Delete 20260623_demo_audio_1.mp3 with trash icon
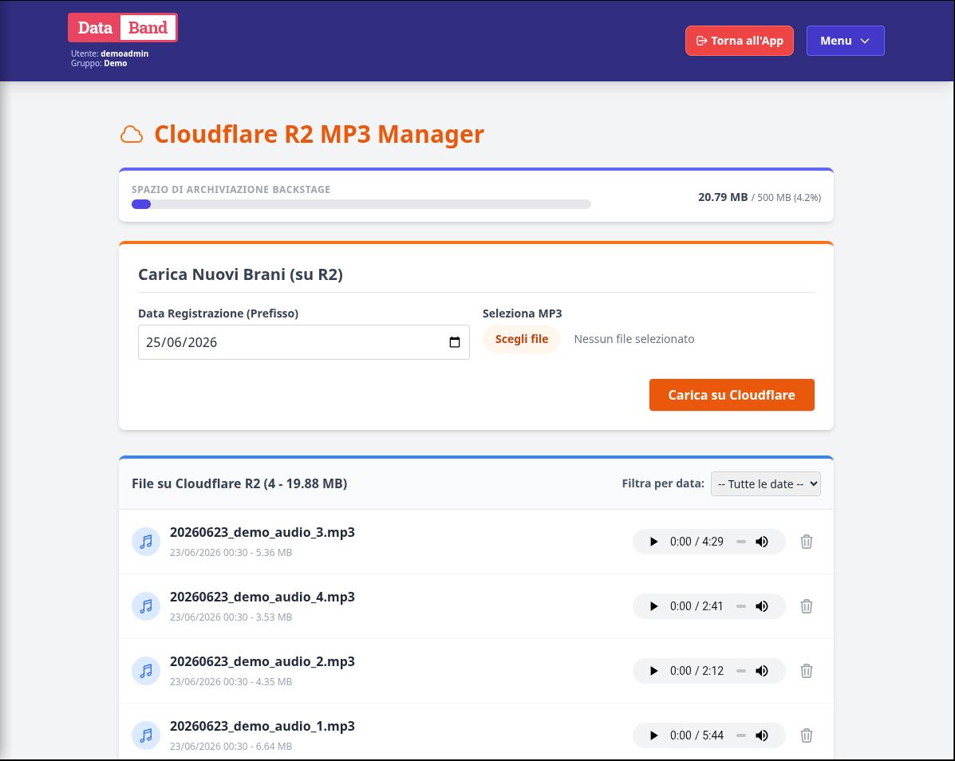Image resolution: width=955 pixels, height=761 pixels. click(x=807, y=735)
